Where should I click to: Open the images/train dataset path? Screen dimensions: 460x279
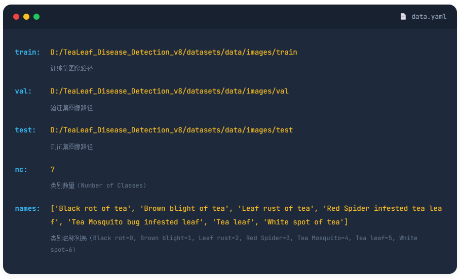coord(174,52)
